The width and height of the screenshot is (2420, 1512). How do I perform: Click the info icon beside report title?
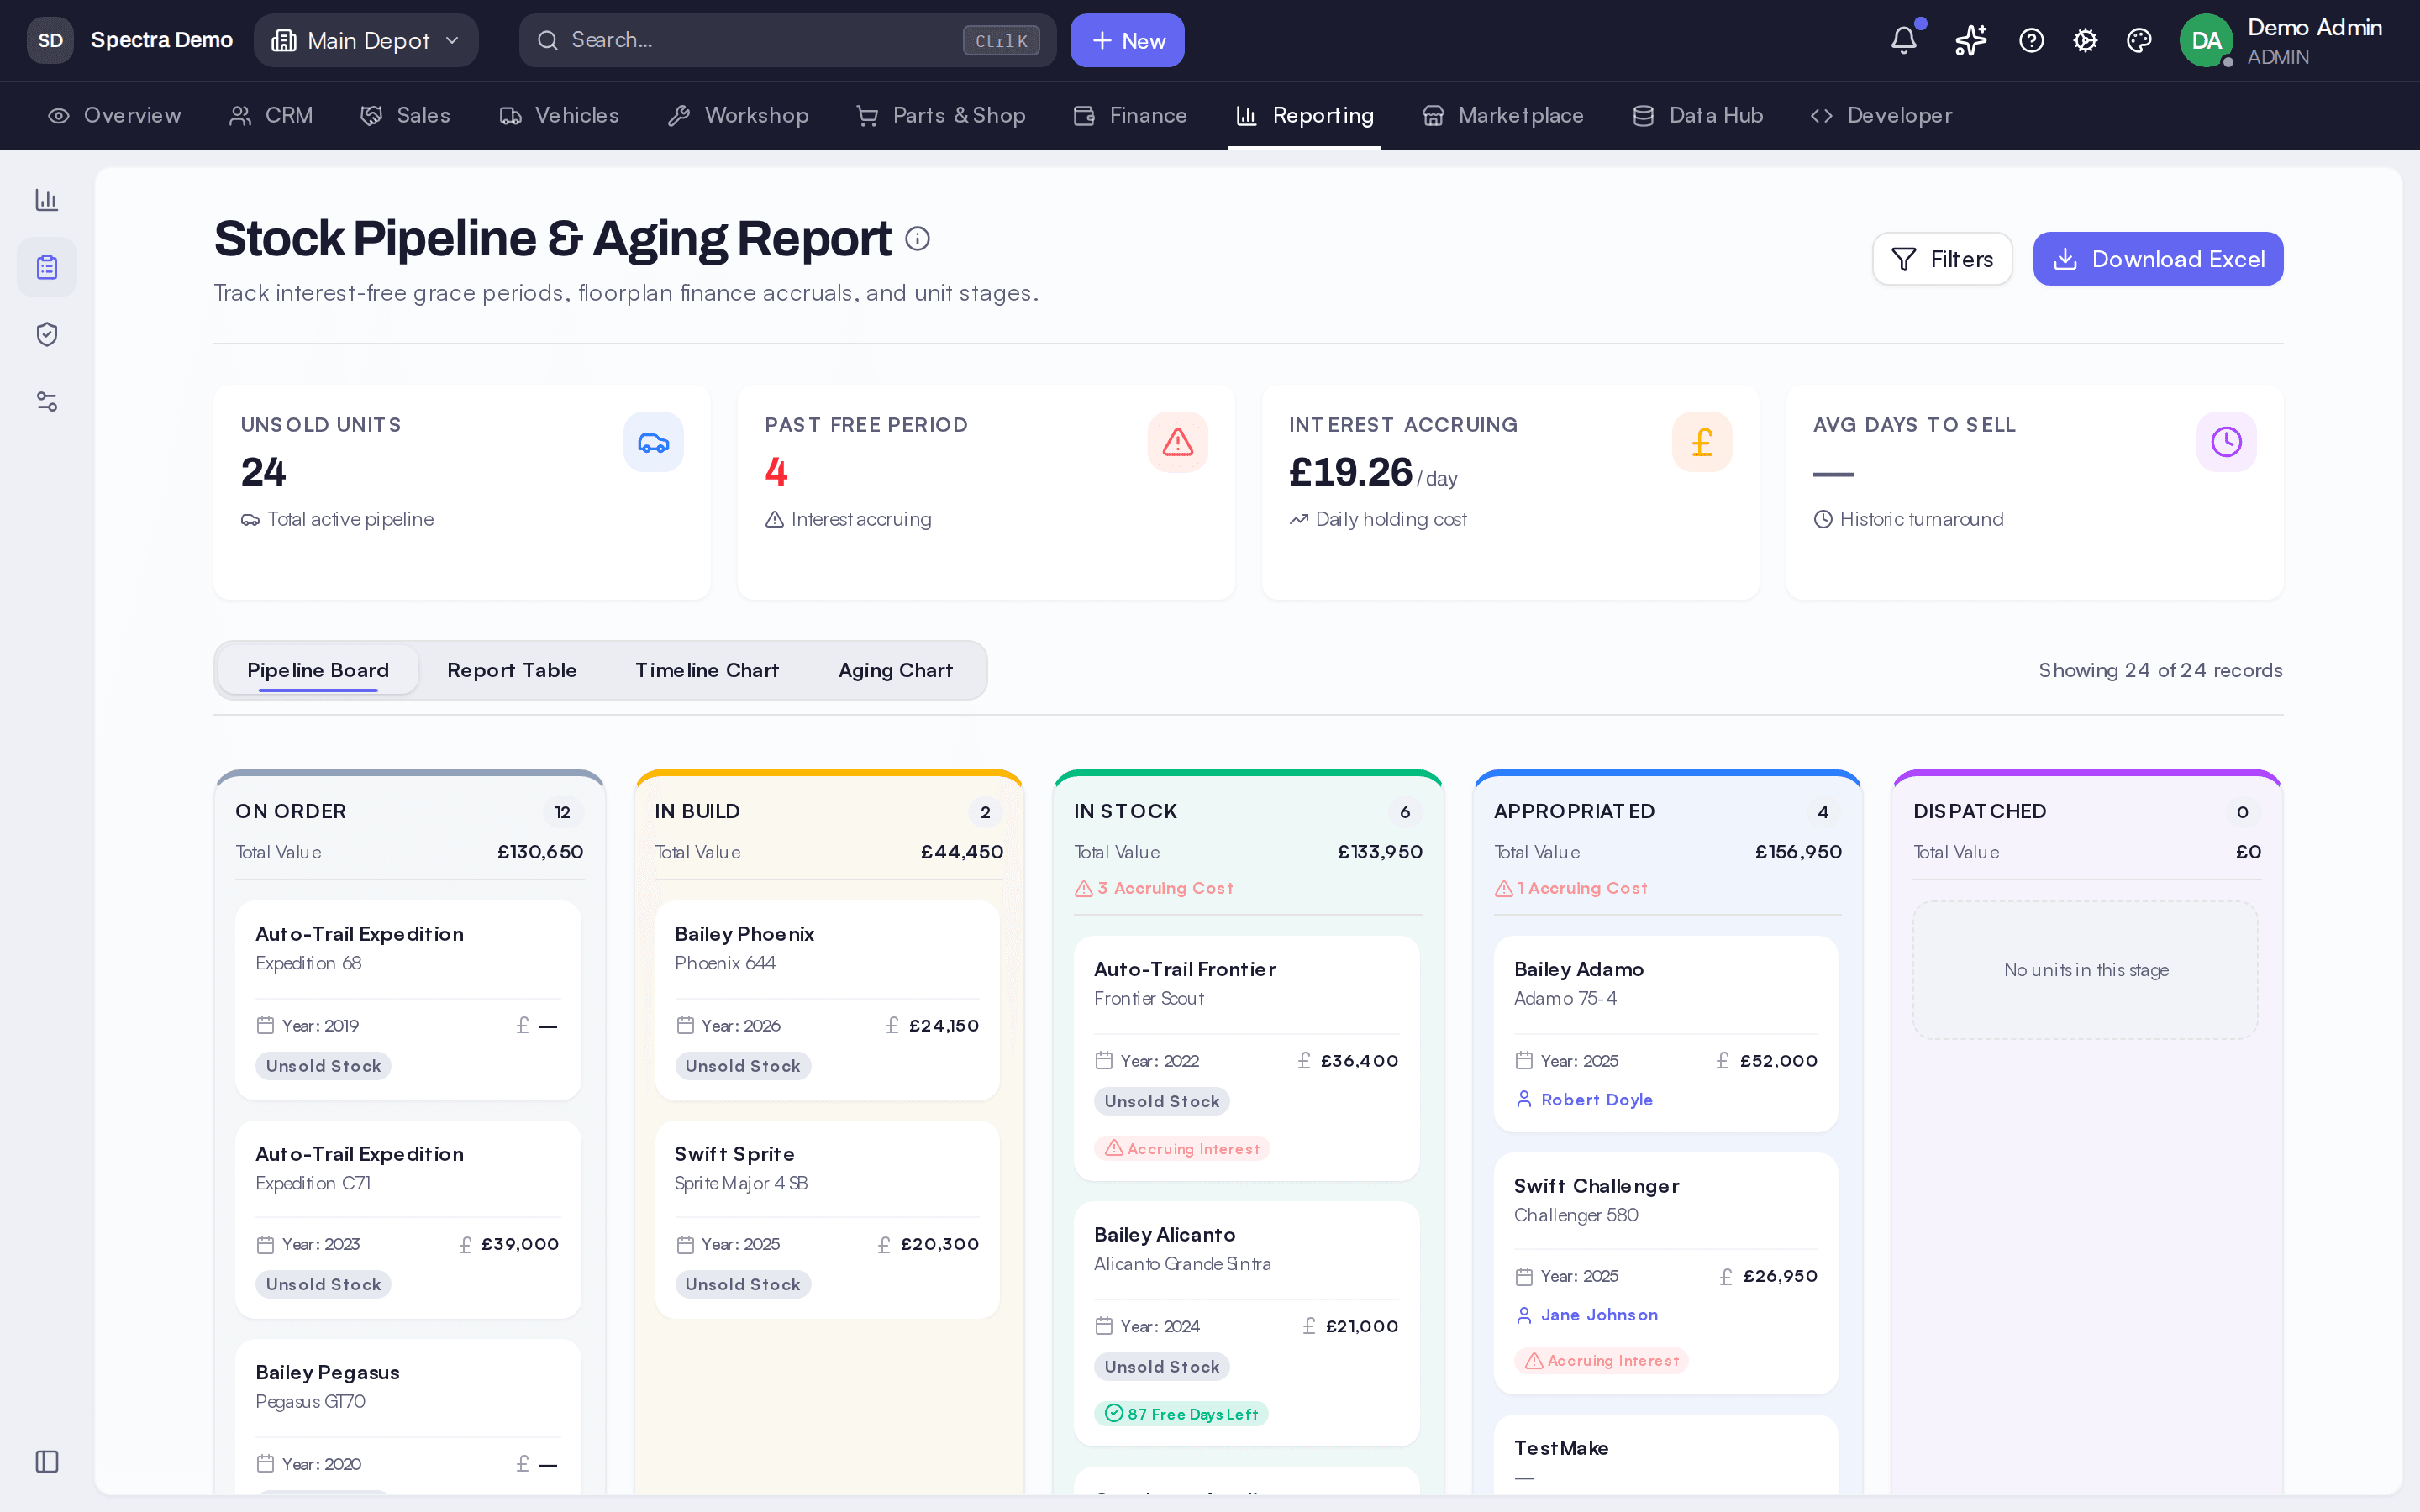pos(917,239)
